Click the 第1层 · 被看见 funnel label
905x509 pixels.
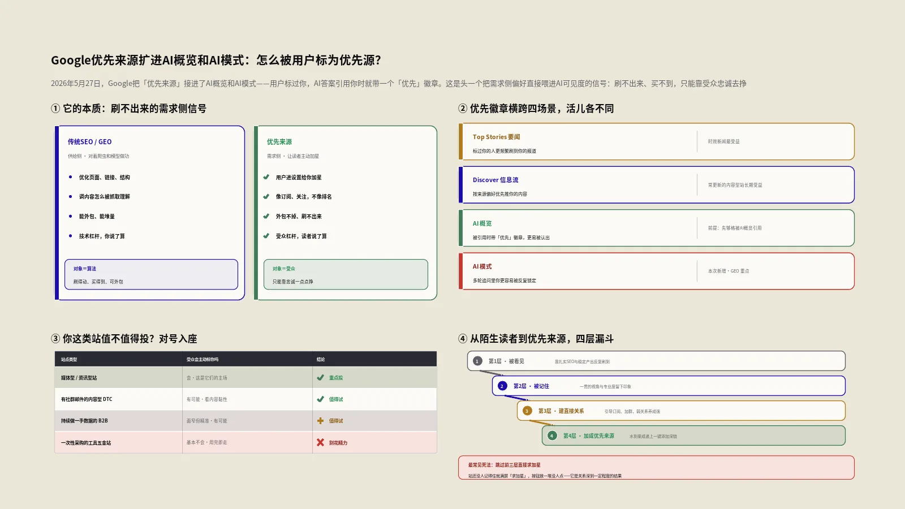[506, 361]
